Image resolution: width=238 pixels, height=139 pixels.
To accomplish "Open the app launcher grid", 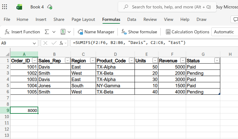I will (5, 7).
